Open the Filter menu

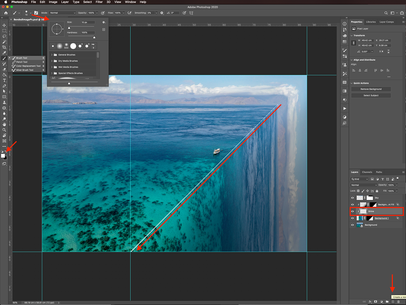click(x=99, y=2)
